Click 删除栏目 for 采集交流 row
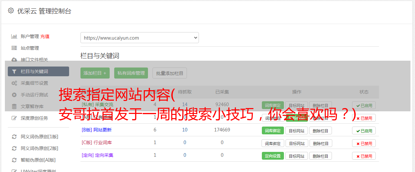 coord(321,105)
